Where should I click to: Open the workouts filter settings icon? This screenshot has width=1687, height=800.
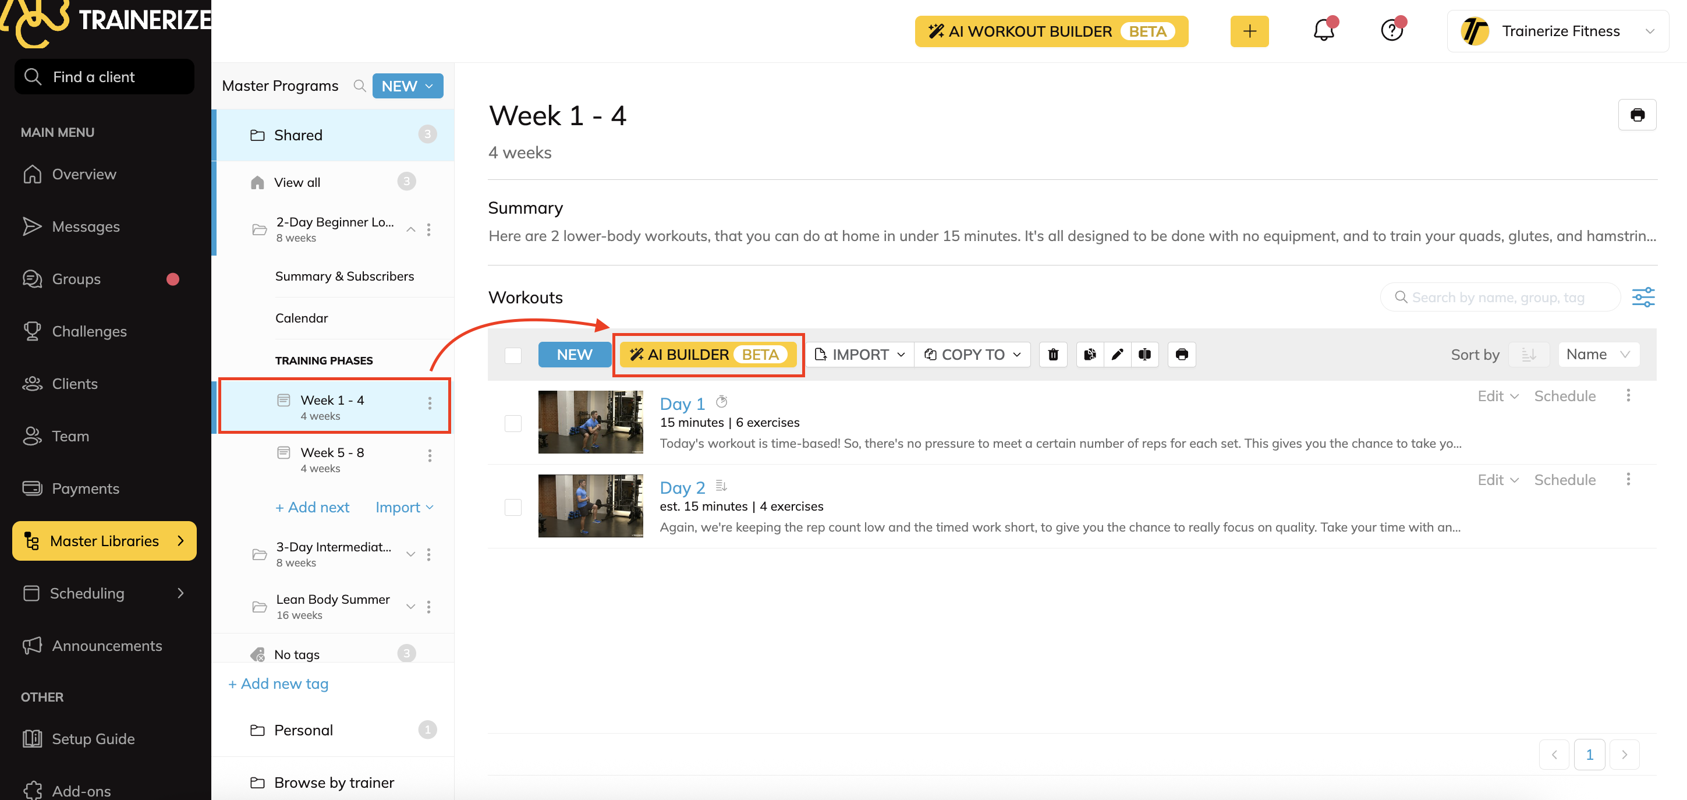point(1643,298)
